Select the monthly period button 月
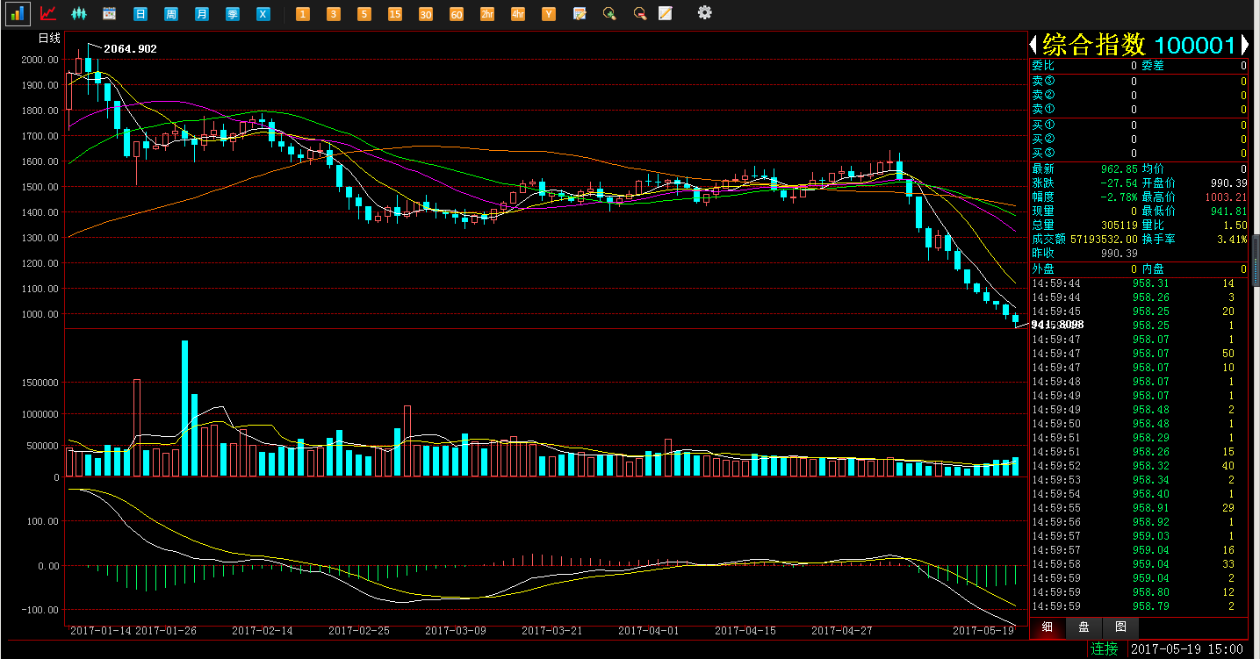The image size is (1260, 659). point(202,14)
